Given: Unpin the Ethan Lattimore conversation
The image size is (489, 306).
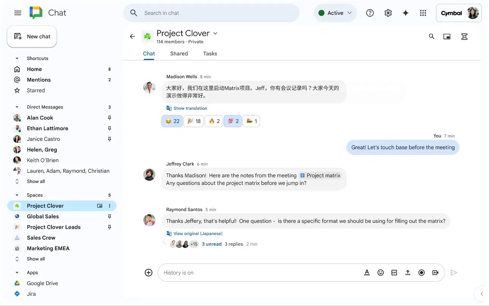Looking at the screenshot, I should (x=110, y=128).
